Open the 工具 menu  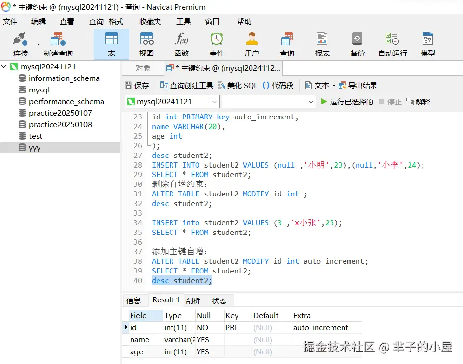coord(184,22)
